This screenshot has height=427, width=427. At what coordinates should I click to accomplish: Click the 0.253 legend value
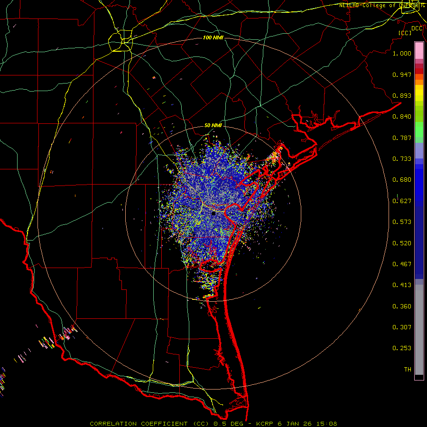tap(402, 348)
